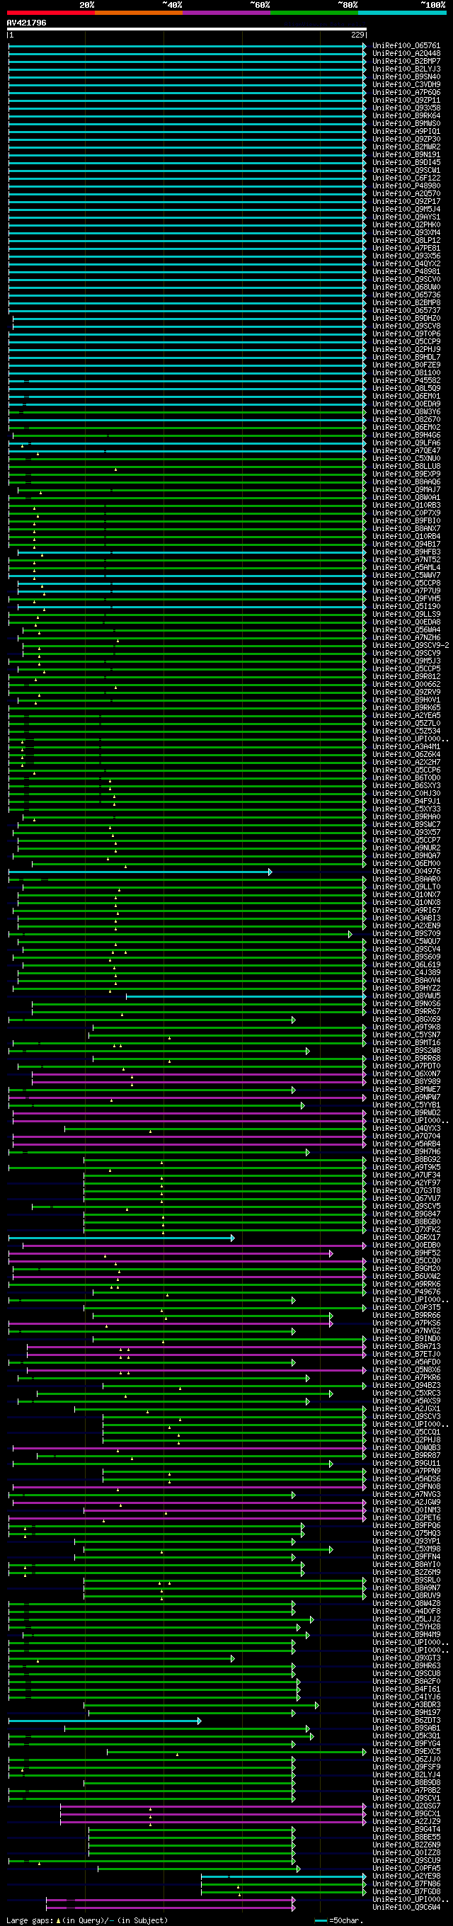Image resolution: width=453 pixels, height=1926 pixels.
Task: Select hit UniRef100_C5YYB1
Action: point(407,1105)
